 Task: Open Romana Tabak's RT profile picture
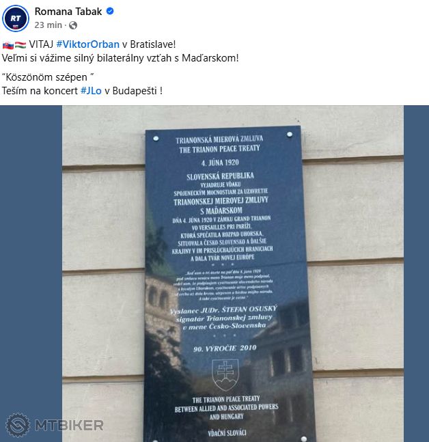(x=16, y=18)
